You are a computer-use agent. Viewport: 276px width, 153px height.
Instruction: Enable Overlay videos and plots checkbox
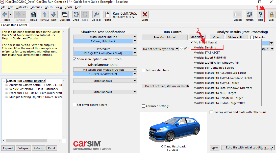click(x=211, y=112)
